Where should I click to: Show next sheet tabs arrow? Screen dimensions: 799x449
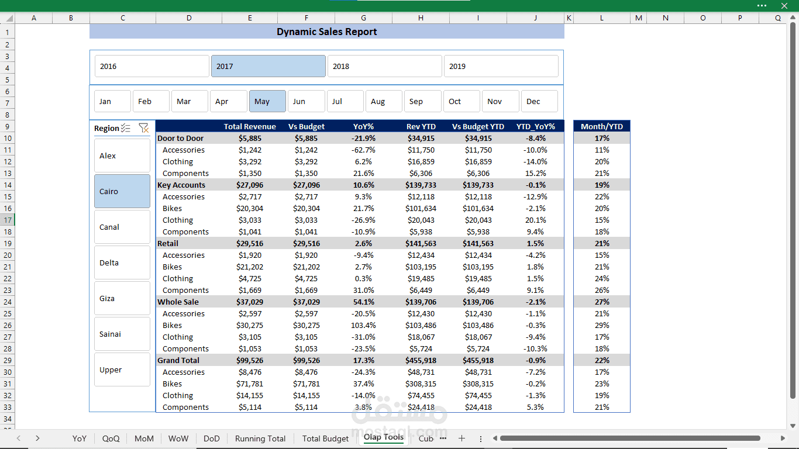point(37,438)
